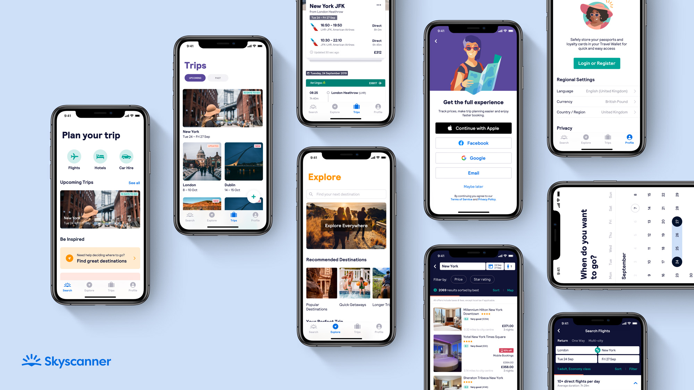Click Login or Register button on profile
This screenshot has height=390, width=694.
point(596,63)
